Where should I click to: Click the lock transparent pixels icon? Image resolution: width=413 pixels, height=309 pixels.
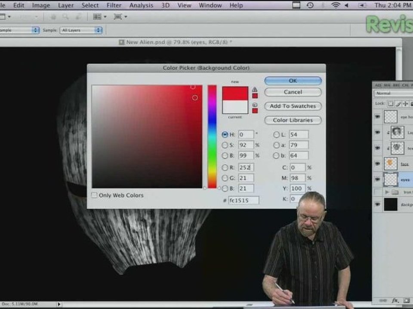[x=391, y=104]
